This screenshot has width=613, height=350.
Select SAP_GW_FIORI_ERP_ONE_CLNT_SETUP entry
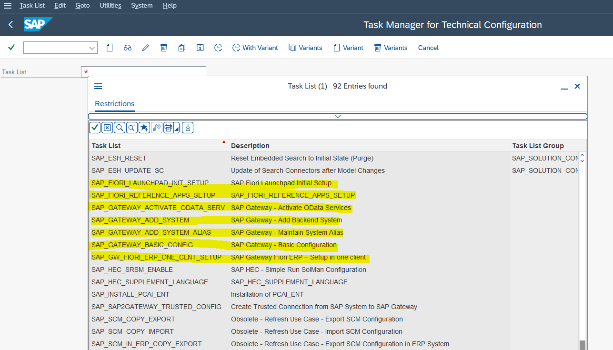point(156,257)
